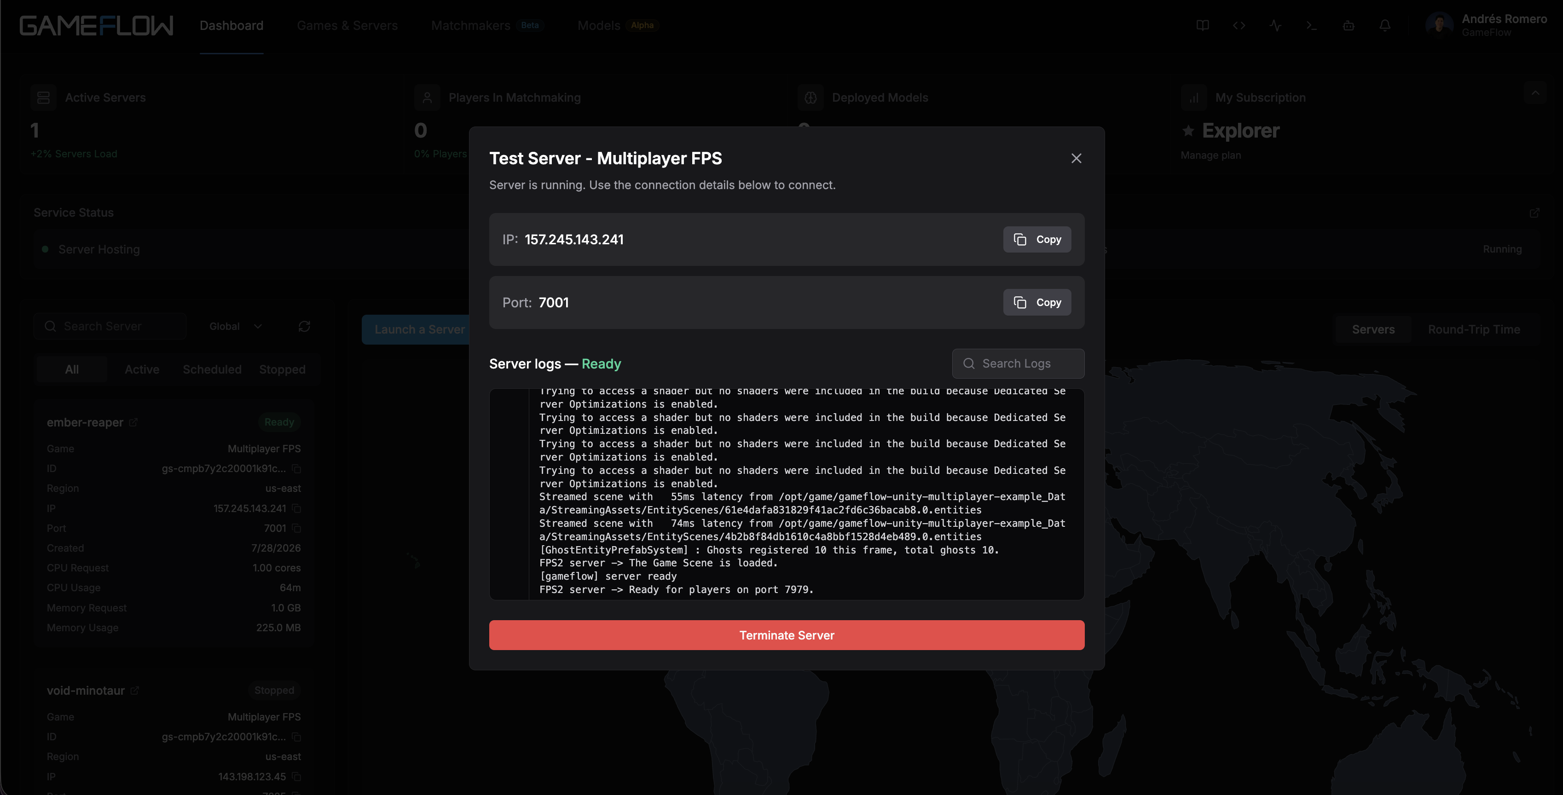Open Service Status external link icon
This screenshot has width=1563, height=795.
coord(1534,213)
